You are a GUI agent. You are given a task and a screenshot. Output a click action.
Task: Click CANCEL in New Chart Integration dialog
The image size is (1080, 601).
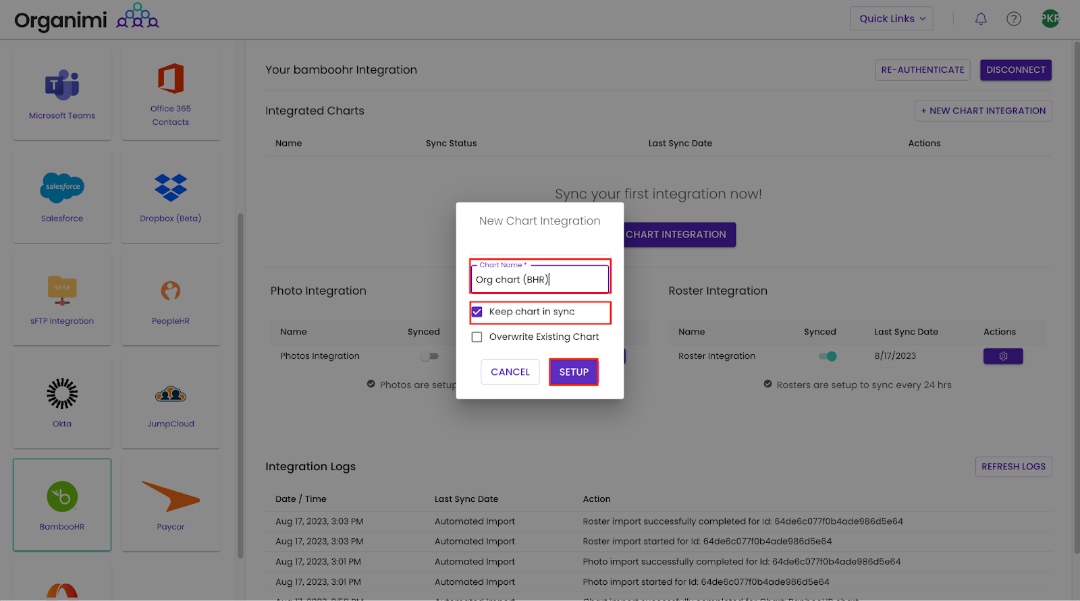pos(510,372)
